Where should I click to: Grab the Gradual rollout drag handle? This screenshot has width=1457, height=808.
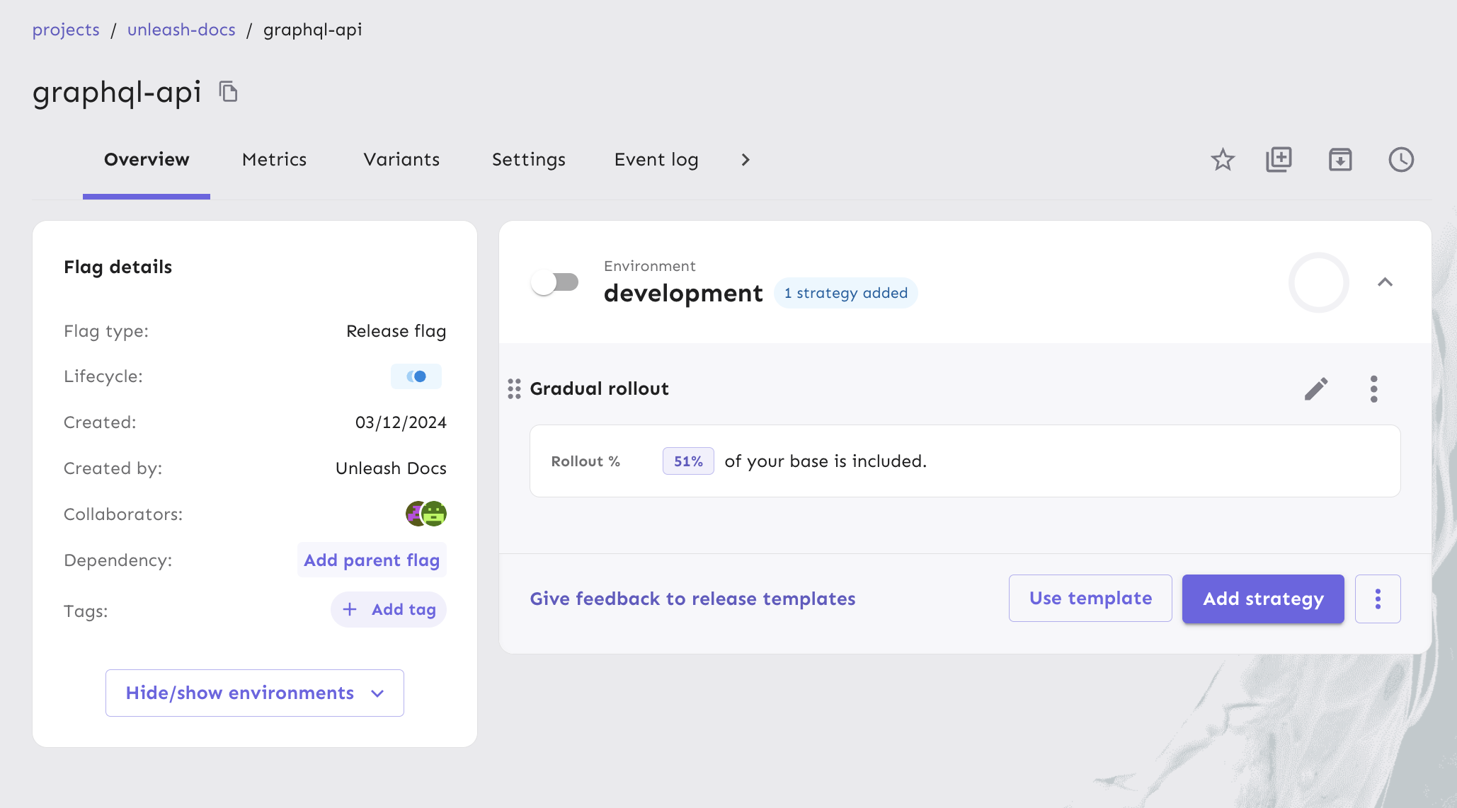point(515,388)
